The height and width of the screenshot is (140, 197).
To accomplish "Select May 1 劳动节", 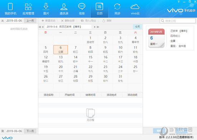I will (x=91, y=40).
